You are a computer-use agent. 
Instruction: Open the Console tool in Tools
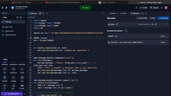(x=22, y=70)
